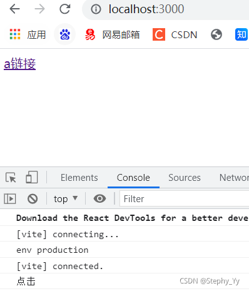Select the React DevTools download message
The width and height of the screenshot is (249, 291).
click(x=124, y=218)
